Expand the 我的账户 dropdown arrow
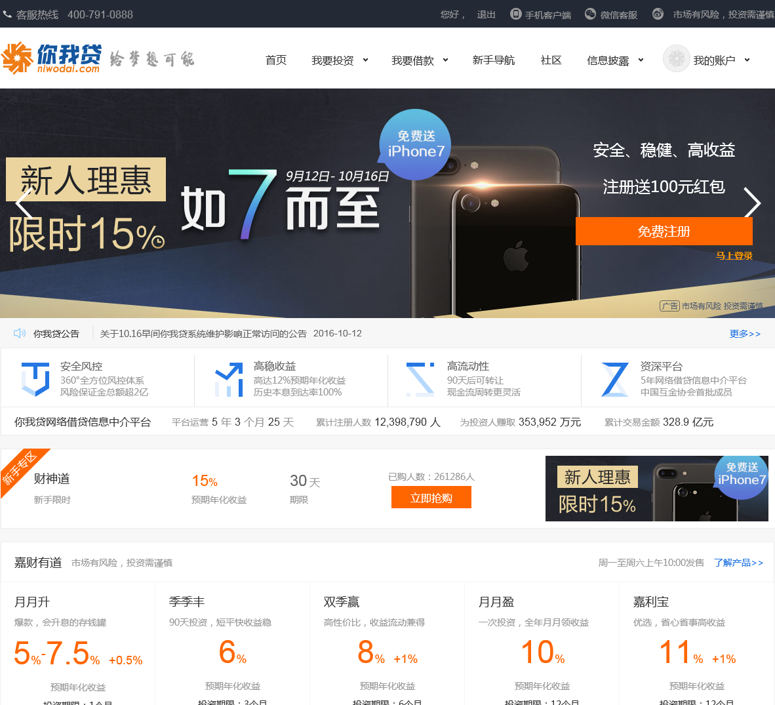775x705 pixels. (x=747, y=60)
